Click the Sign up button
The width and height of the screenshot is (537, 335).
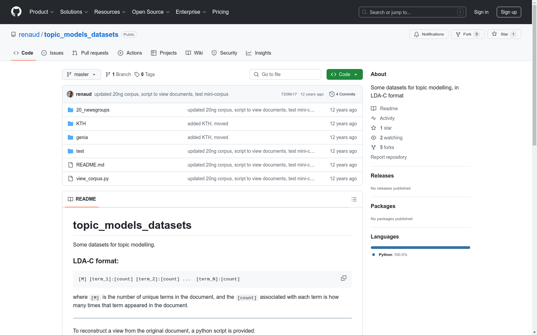point(509,12)
